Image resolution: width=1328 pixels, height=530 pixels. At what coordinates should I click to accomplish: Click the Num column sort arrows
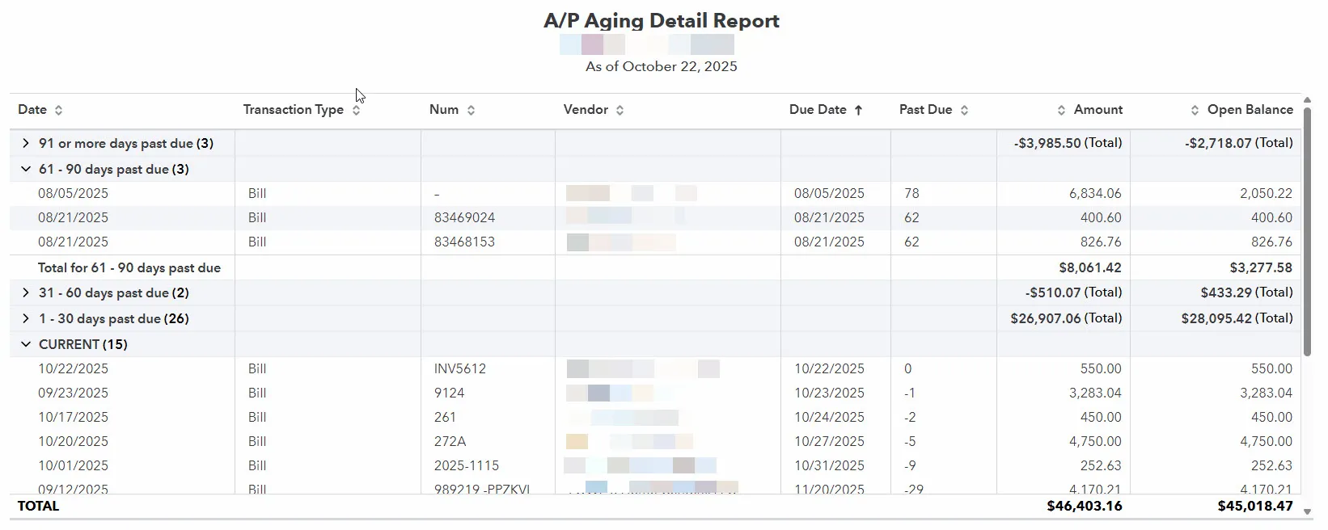pyautogui.click(x=471, y=110)
